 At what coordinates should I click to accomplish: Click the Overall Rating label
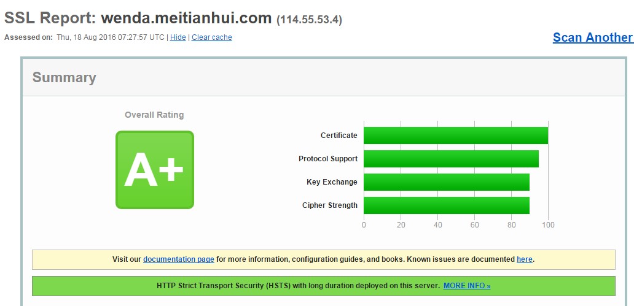point(154,115)
